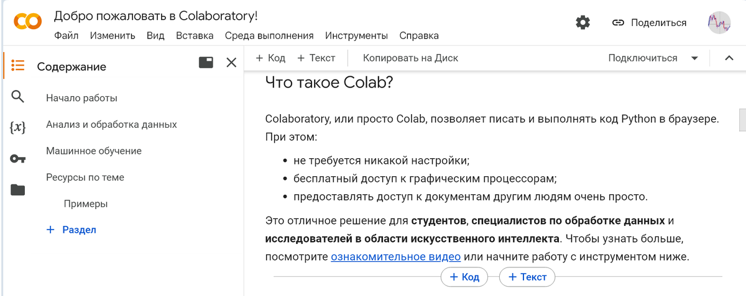Go to Анализ и обработка данных section
Image resolution: width=746 pixels, height=296 pixels.
pos(111,125)
